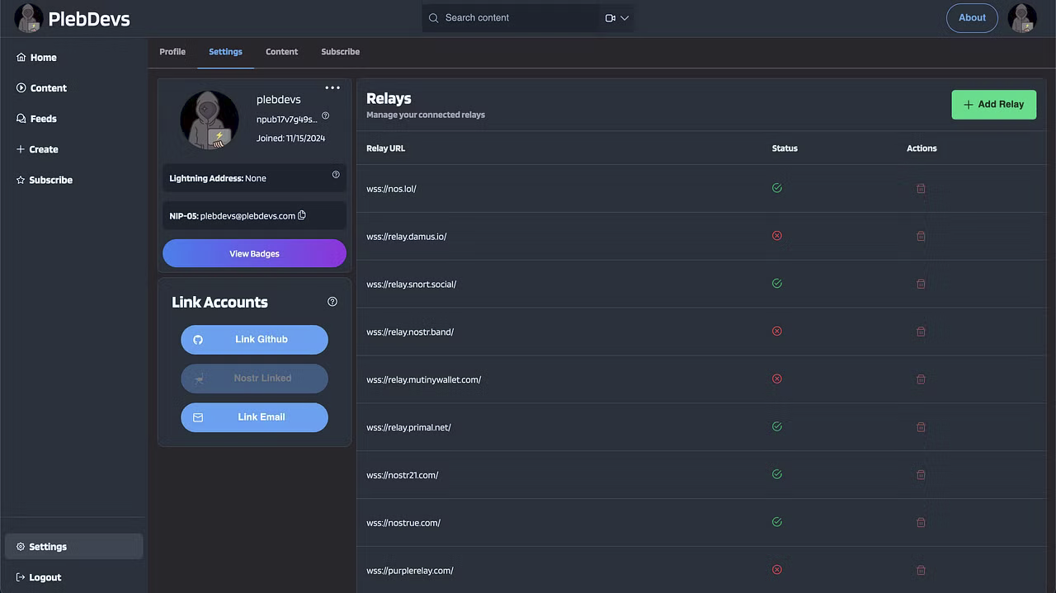
Task: Click Link Github button
Action: coord(254,339)
